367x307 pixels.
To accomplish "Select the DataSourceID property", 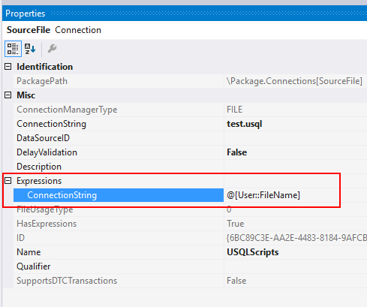I will tap(43, 138).
